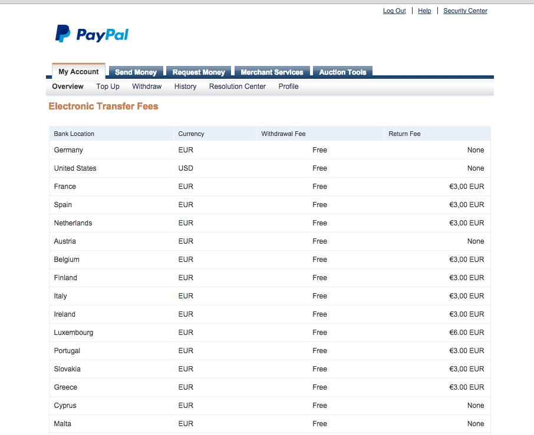Viewport: 534px width, 435px height.
Task: Click Ireland's €3.00 EUR return fee
Action: [467, 314]
